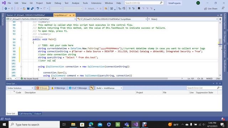Switch to the NuGet ST_852ae0 tab

pos(30,15)
